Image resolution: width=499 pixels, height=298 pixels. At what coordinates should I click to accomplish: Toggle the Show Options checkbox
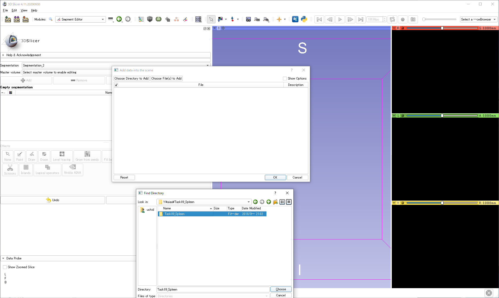click(x=285, y=78)
